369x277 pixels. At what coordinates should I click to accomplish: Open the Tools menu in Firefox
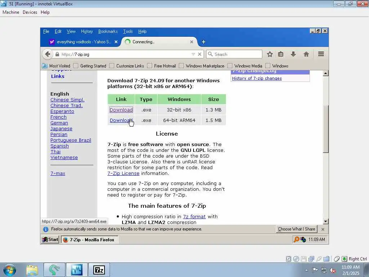pyautogui.click(x=128, y=31)
